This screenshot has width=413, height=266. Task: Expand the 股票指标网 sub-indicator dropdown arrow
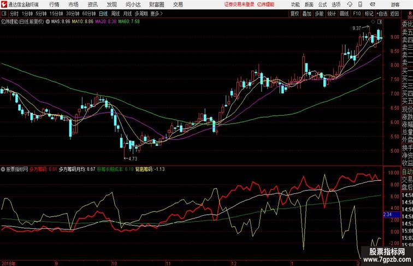coord(3,169)
